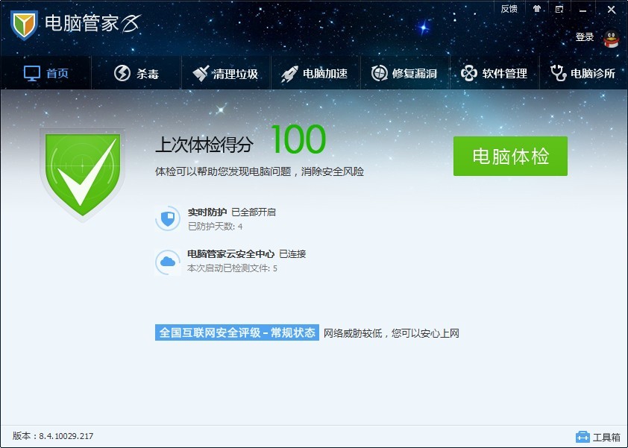Open the 首页 home tab
Viewport: 628px width, 448px height.
[x=46, y=73]
